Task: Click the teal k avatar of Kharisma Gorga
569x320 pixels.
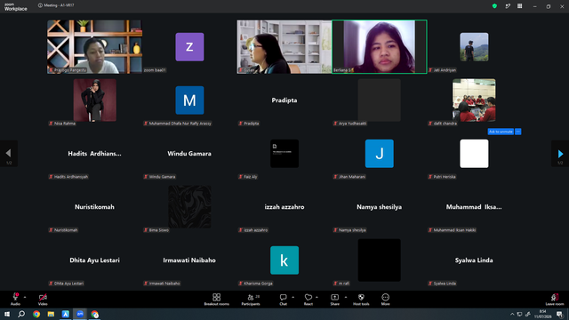Action: pos(284,260)
